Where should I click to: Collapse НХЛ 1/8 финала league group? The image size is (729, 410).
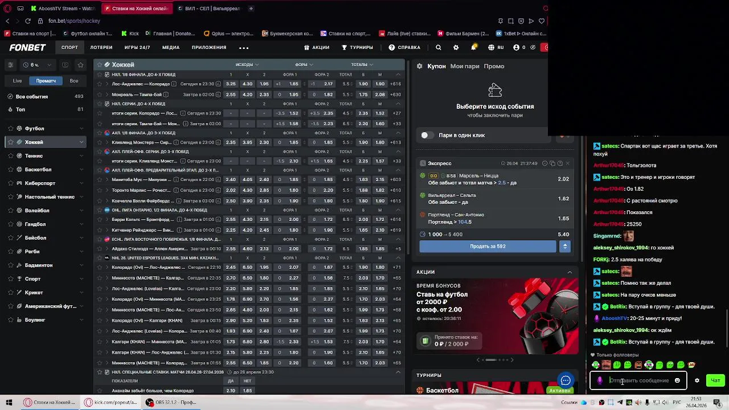coord(398,75)
